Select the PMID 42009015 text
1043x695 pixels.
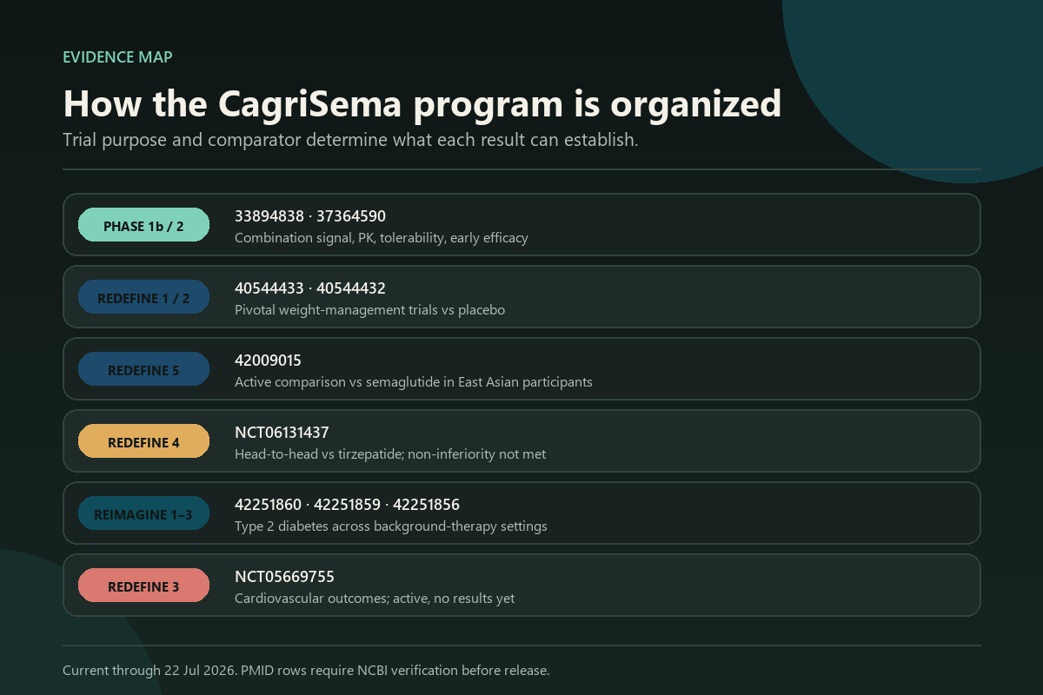[x=268, y=361]
